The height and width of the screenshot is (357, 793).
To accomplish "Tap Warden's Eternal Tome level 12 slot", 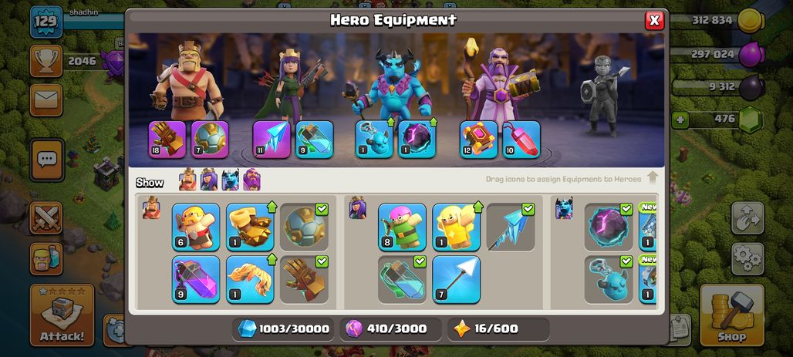I will pyautogui.click(x=478, y=140).
